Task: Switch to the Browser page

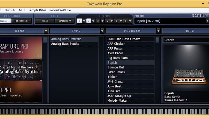Action: (x=6, y=21)
